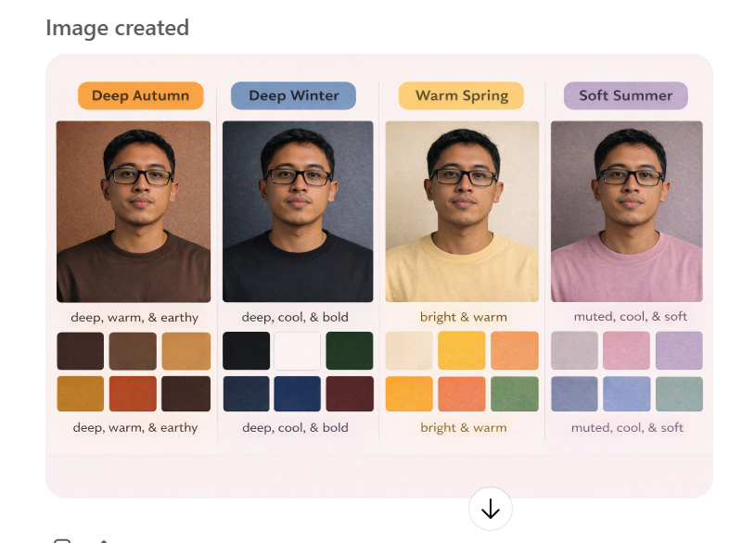Choose the pink swatch in Soft Summer palette

[627, 351]
